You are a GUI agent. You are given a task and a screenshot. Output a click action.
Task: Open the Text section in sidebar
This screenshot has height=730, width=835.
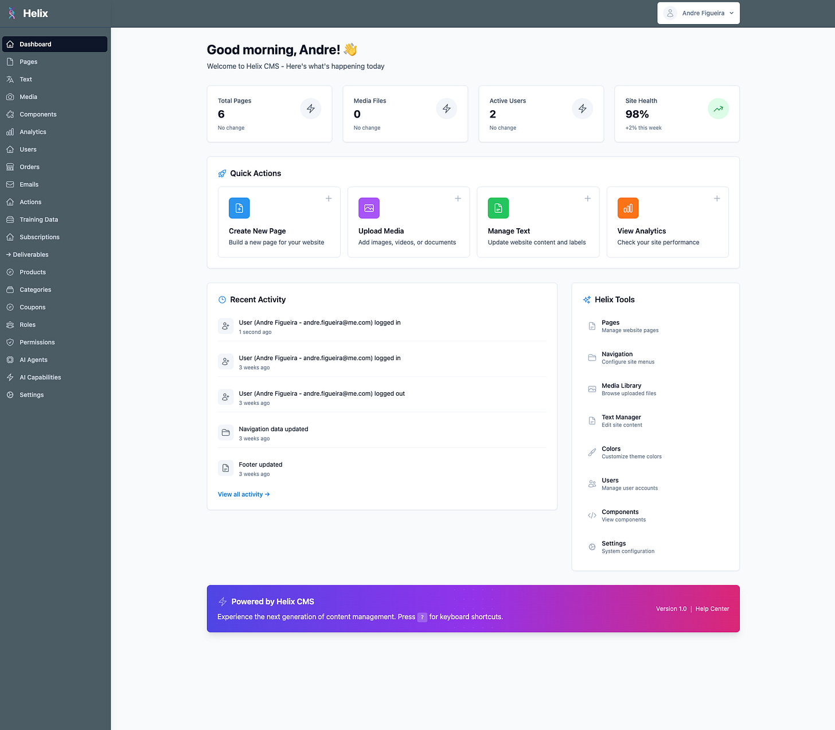pos(54,79)
